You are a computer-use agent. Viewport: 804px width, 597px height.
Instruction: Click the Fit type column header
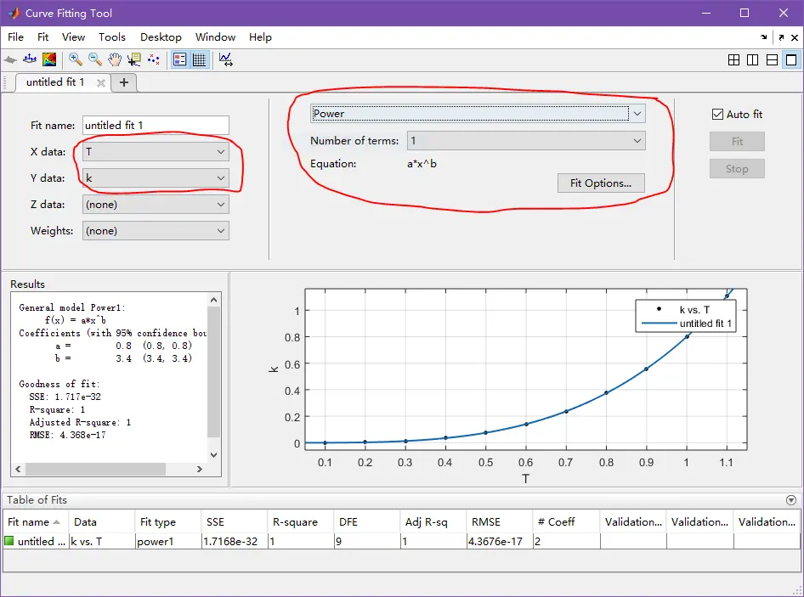(167, 521)
